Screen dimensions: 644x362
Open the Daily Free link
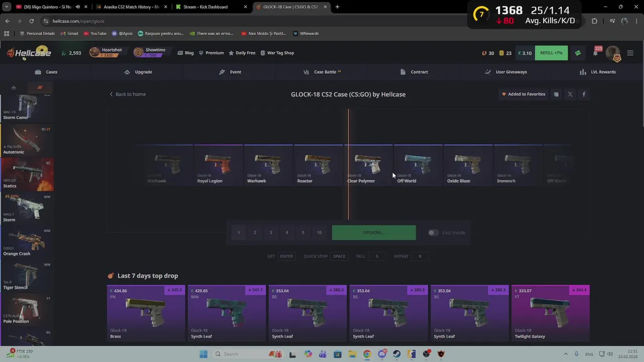(242, 53)
